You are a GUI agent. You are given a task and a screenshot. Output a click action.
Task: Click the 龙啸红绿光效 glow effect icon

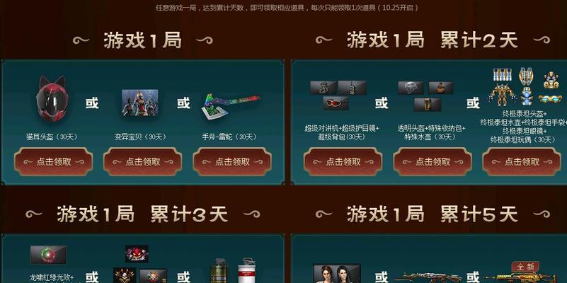tap(48, 255)
